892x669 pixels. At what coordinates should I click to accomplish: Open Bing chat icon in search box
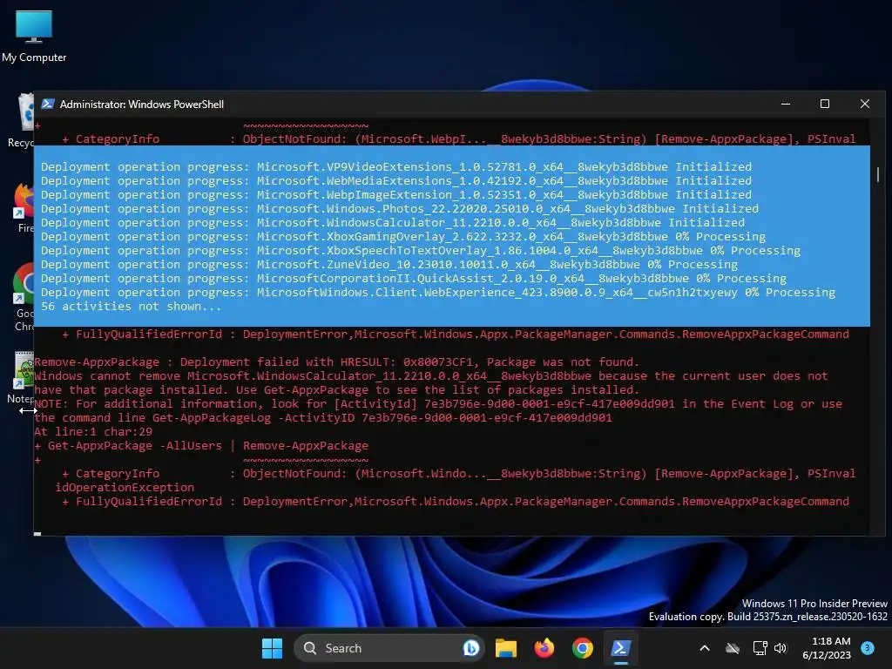[x=470, y=648]
